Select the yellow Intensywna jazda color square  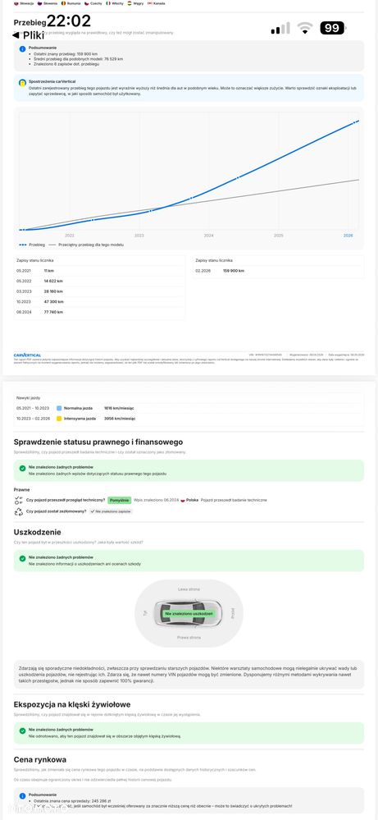(x=59, y=419)
